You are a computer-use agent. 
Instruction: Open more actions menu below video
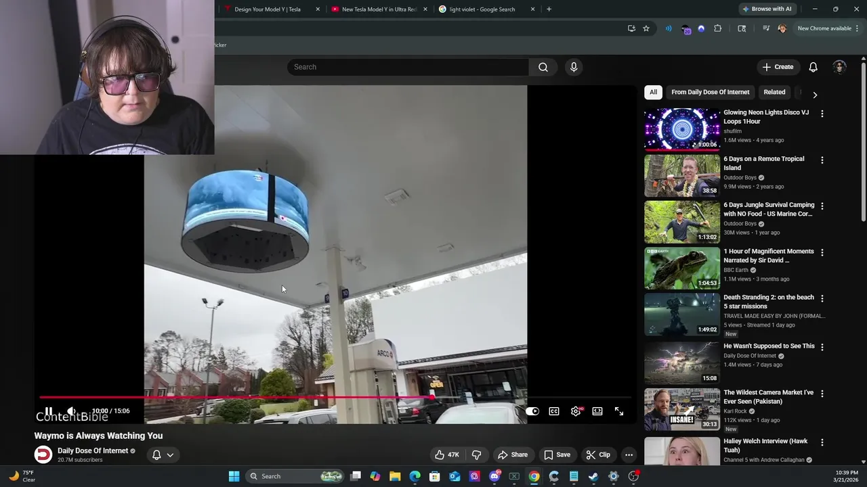pos(629,455)
